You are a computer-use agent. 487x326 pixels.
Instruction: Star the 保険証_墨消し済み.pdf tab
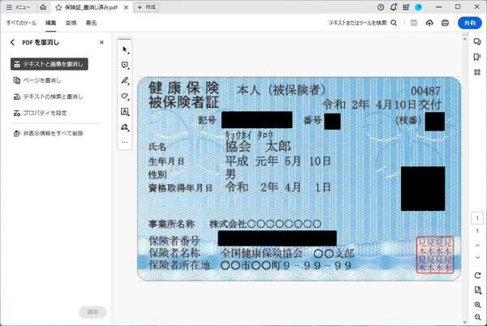[58, 7]
